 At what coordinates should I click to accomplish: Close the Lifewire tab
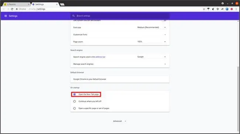click(29, 4)
